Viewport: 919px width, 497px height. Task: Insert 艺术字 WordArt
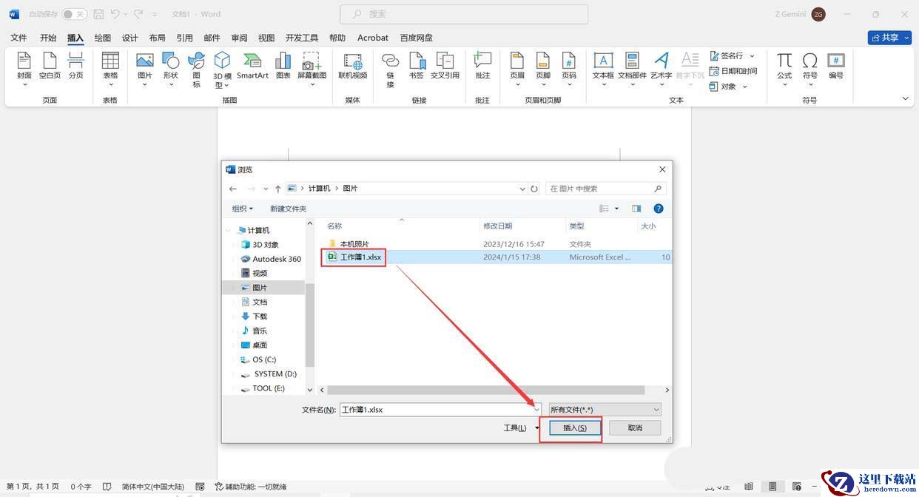point(662,69)
